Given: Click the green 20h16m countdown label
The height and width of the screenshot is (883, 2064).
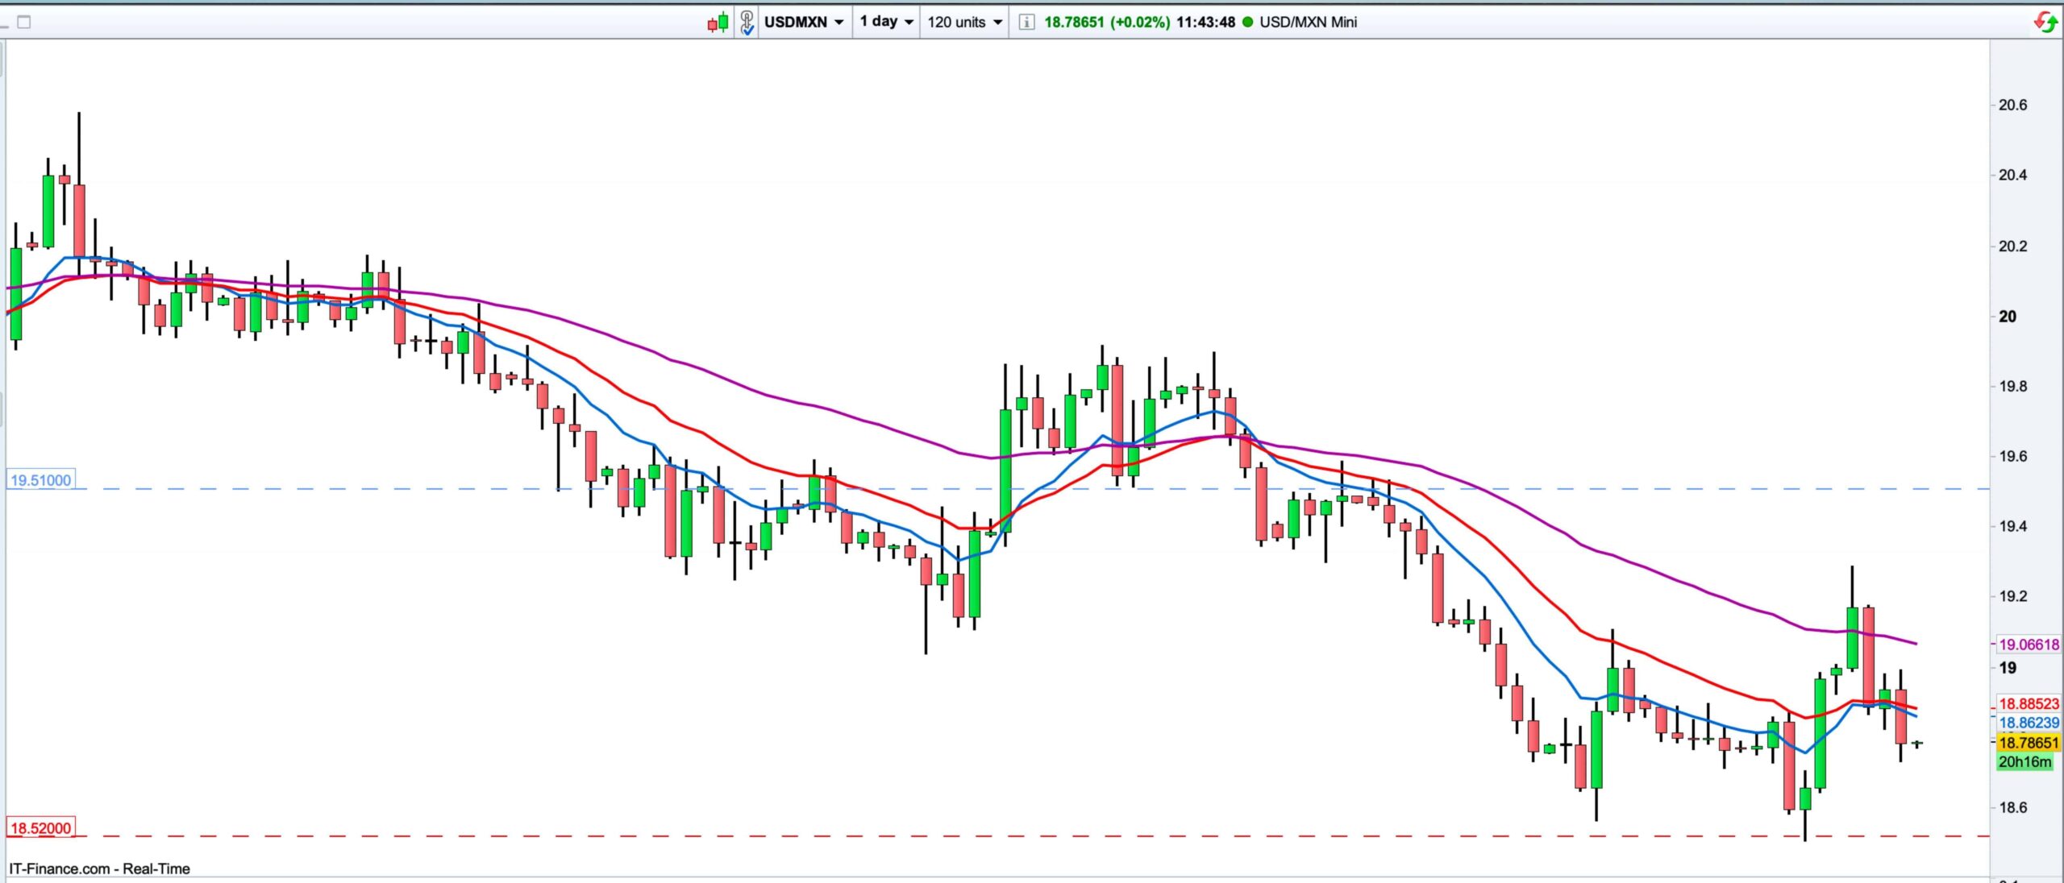Looking at the screenshot, I should click(x=2024, y=762).
